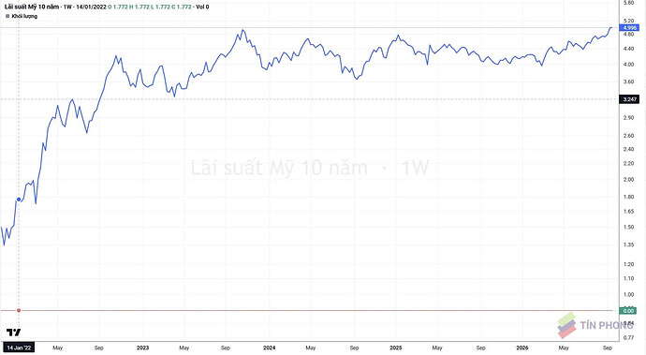Click the red dot on the volume baseline
The width and height of the screenshot is (646, 355).
pos(19,310)
